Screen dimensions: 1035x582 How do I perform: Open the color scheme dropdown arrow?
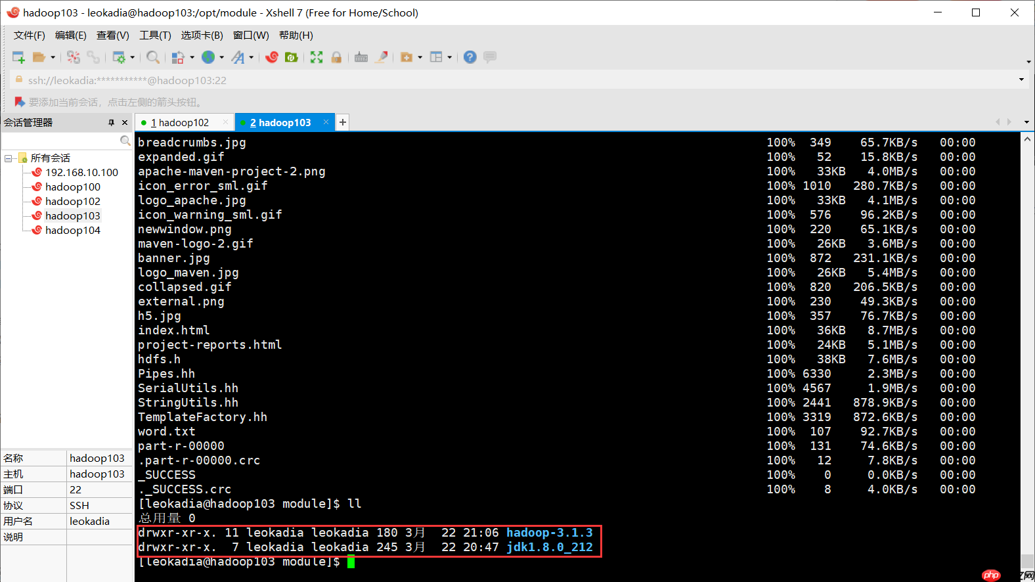click(x=192, y=57)
